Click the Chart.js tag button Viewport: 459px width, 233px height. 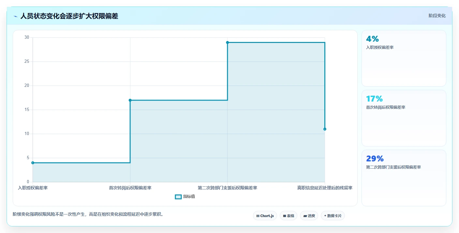265,216
